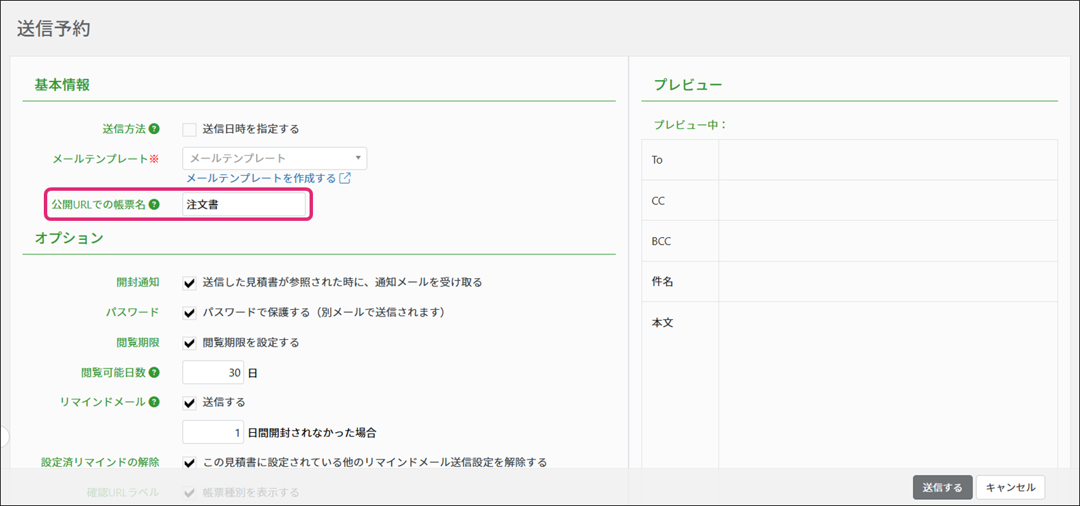
Task: Open the メールテンプレート dropdown
Action: coord(275,158)
